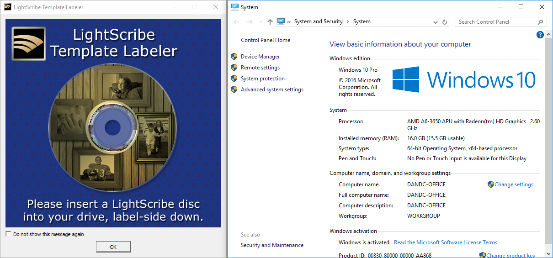Click '16.0 GB (15.5 GB usable)' value

[436, 138]
